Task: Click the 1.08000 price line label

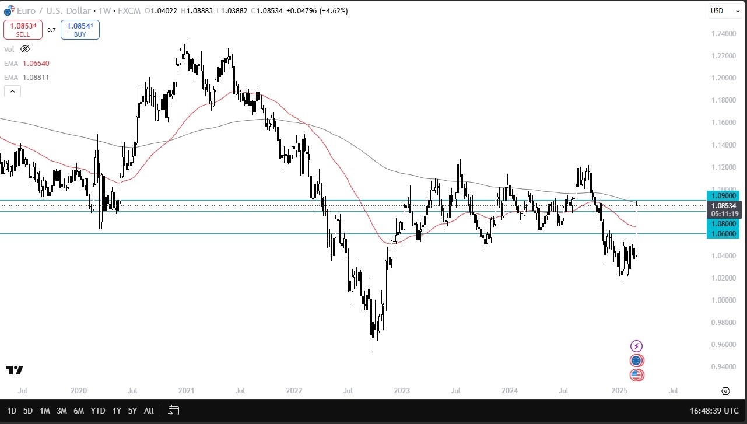Action: [723, 223]
